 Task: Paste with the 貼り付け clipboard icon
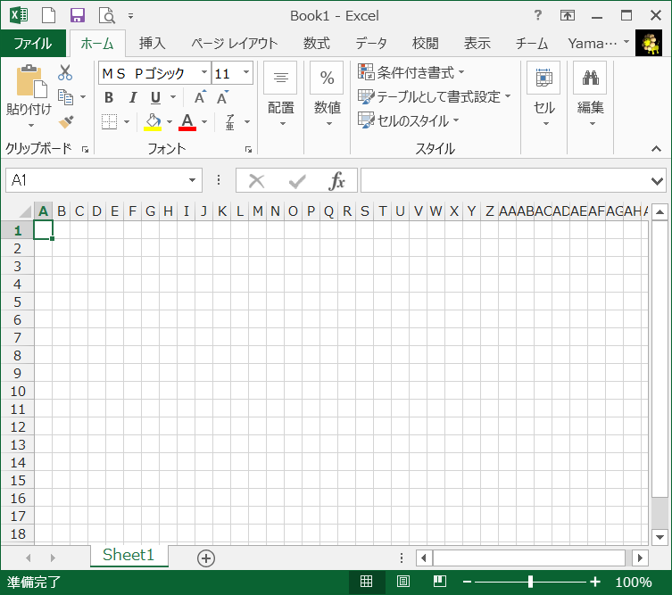coord(31,81)
